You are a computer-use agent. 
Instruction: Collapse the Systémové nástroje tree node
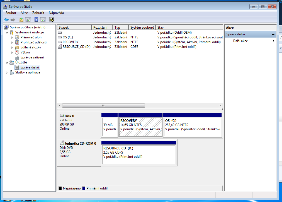7,32
